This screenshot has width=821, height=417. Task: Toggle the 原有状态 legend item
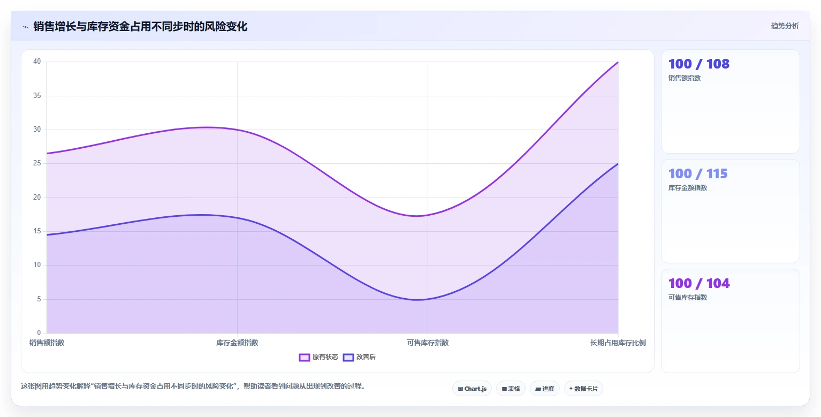pos(318,357)
